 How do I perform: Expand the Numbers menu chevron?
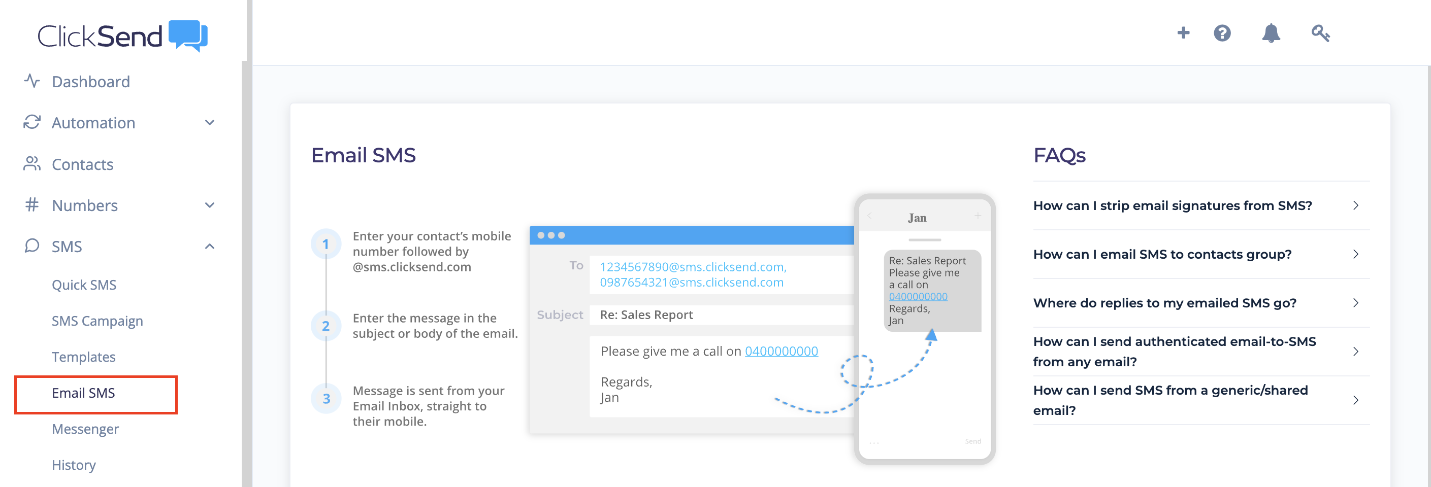point(209,205)
